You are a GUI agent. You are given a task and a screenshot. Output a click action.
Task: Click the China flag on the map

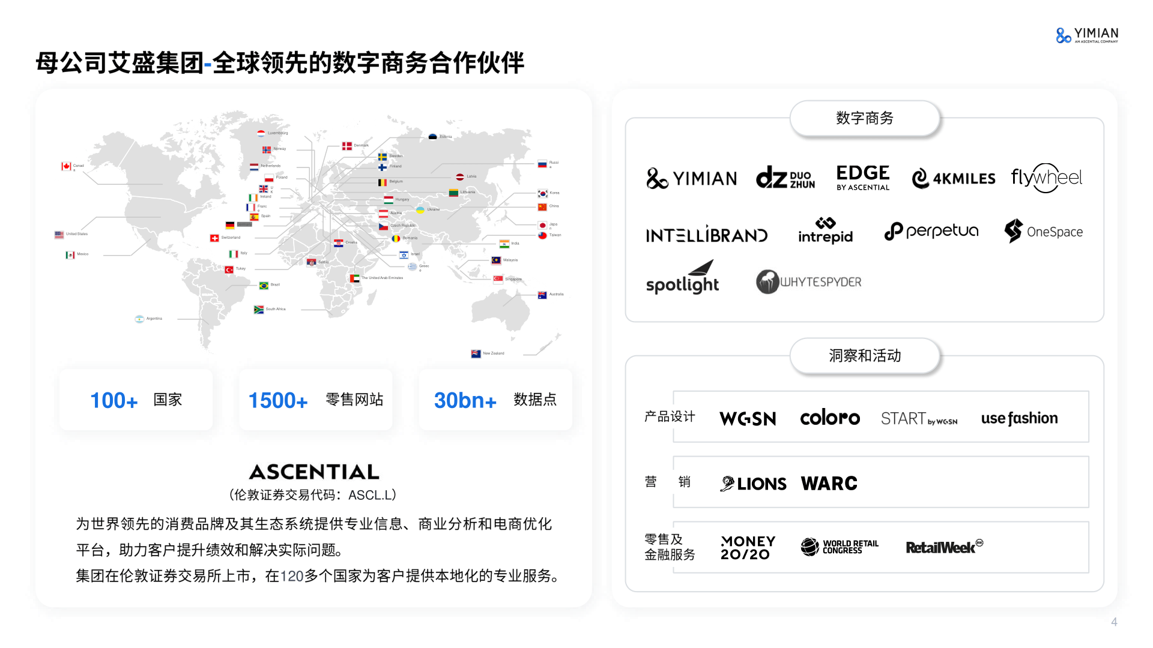tap(542, 207)
